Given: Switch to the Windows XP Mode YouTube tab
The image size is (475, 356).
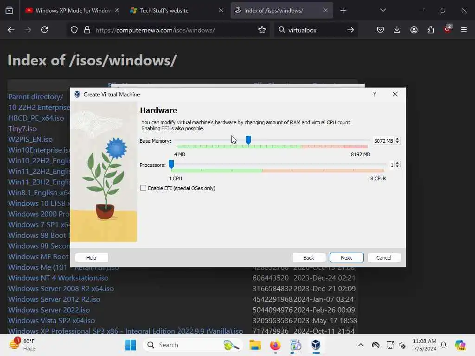Looking at the screenshot, I should (x=72, y=11).
